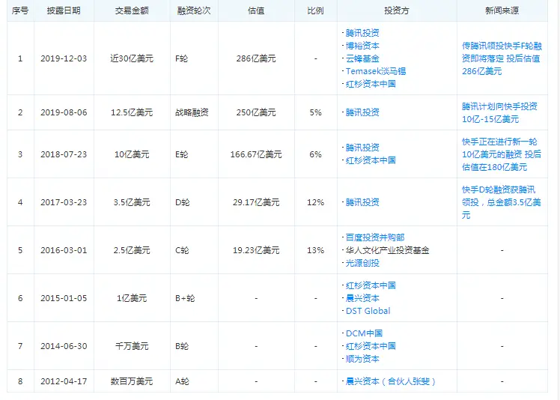Screen dimensions: 560x400
Task: Click the 披露日期 column header
Action: coord(64,10)
